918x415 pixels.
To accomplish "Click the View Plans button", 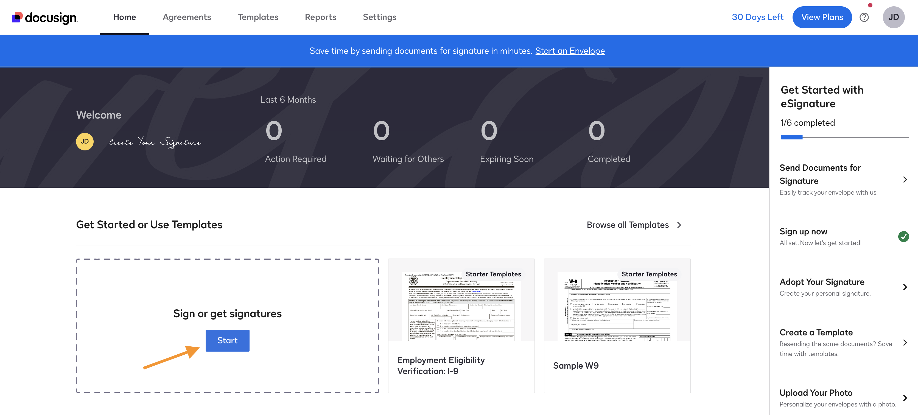I will coord(822,18).
